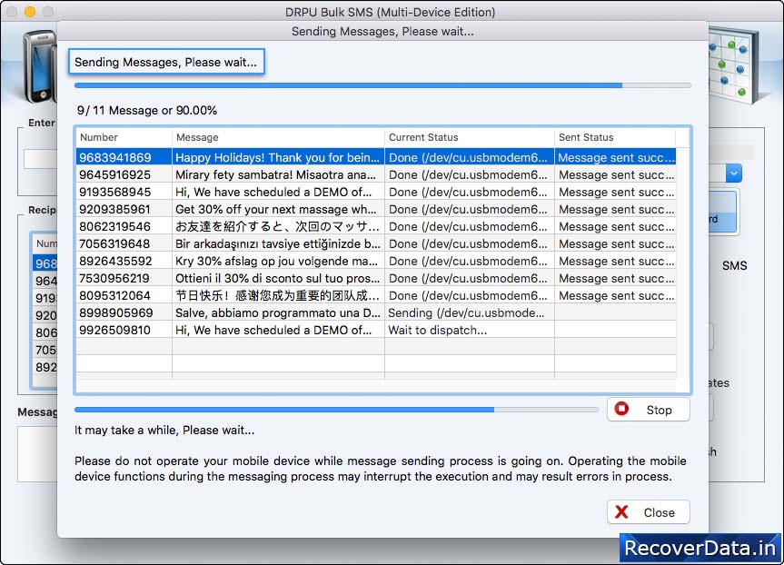Click '9/ 11 Message or 90.00%' text

tap(147, 111)
